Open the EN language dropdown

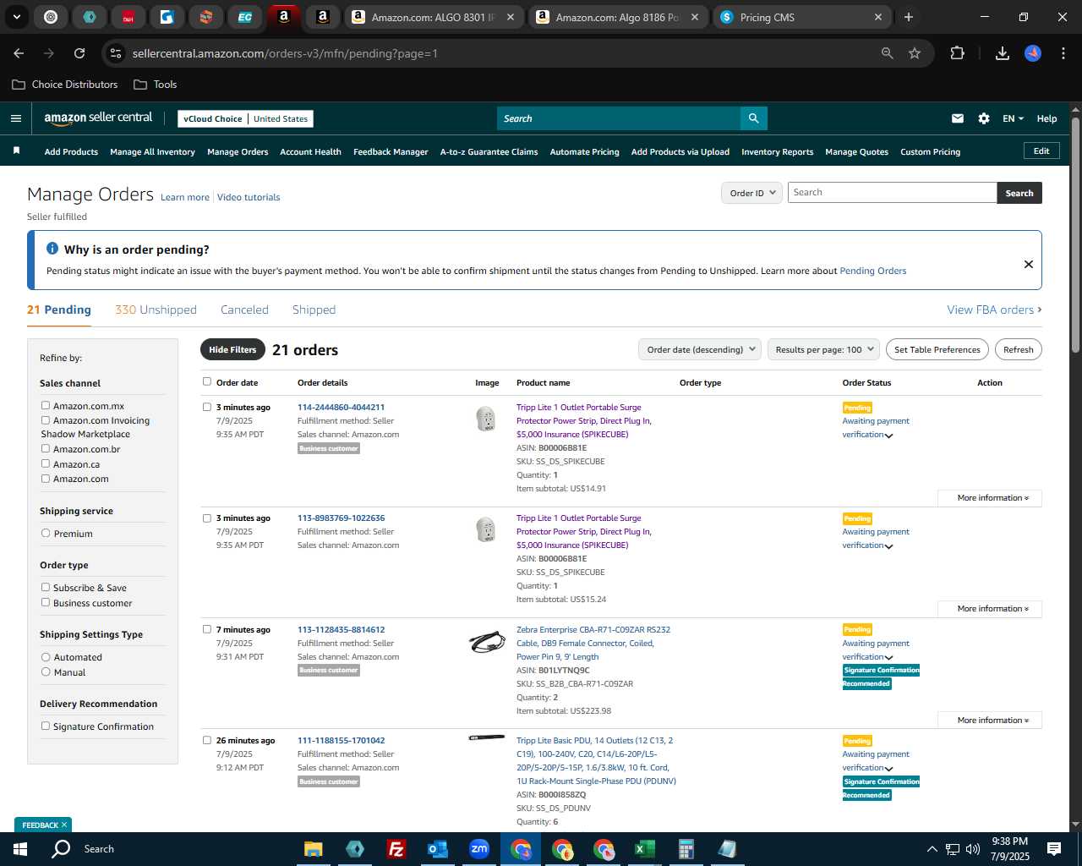point(1013,118)
